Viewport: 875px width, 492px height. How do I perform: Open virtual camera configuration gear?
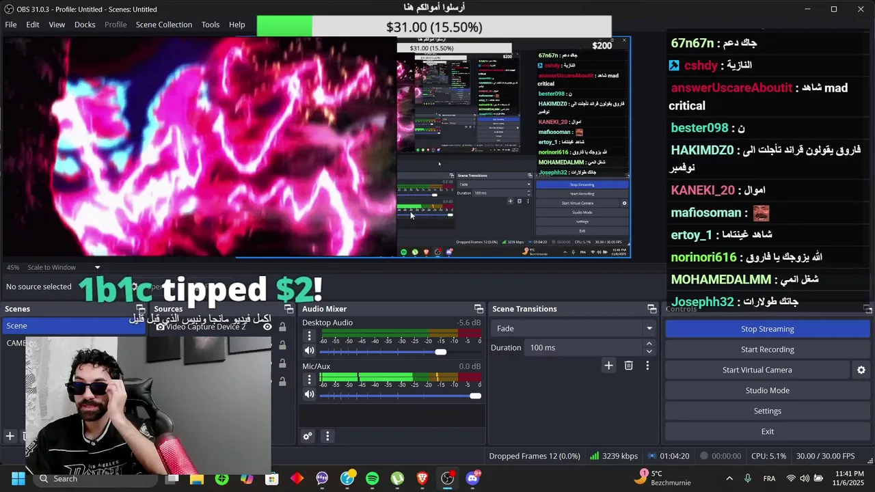point(861,370)
